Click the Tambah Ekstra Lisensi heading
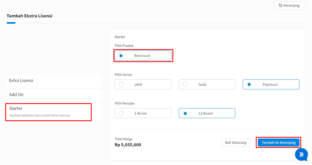Viewport: 312px width, 165px height. tap(29, 16)
